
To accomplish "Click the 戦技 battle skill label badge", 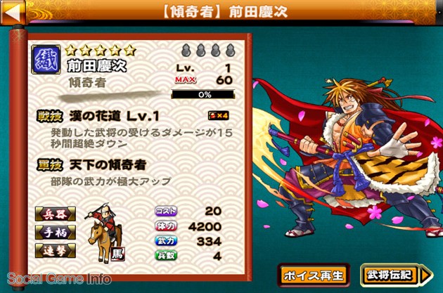I will point(50,117).
